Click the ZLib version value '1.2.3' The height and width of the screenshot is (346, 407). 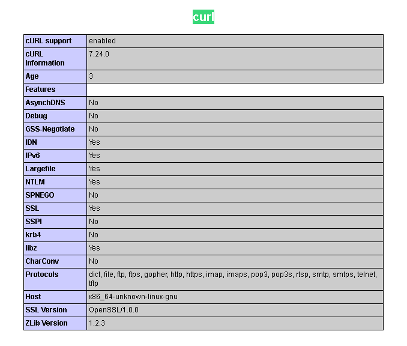pos(97,323)
